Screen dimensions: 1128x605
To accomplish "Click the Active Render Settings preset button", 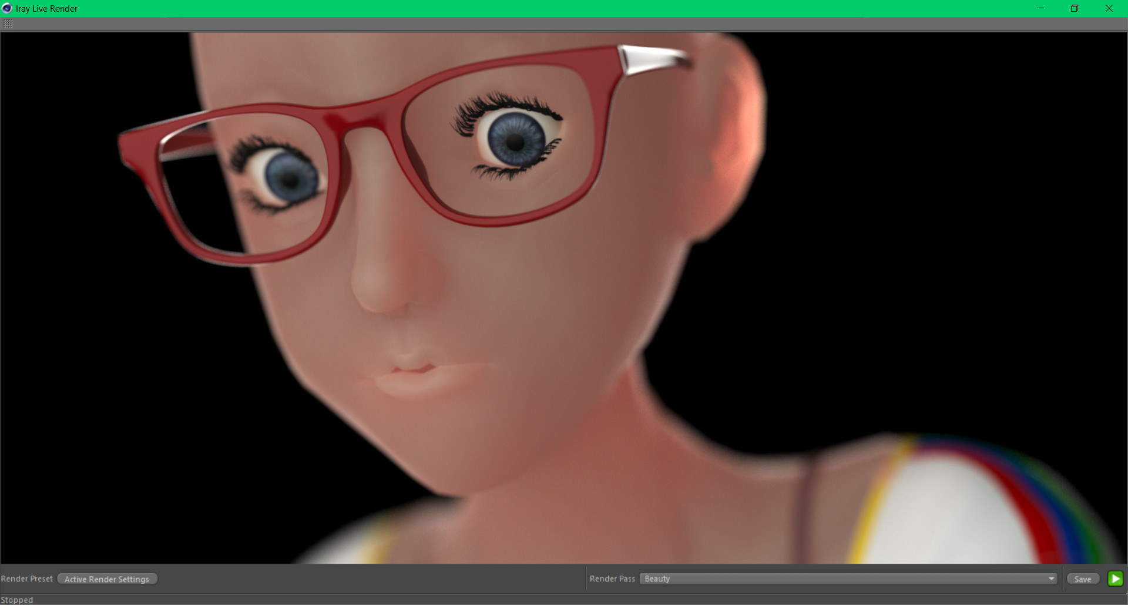I will [107, 579].
